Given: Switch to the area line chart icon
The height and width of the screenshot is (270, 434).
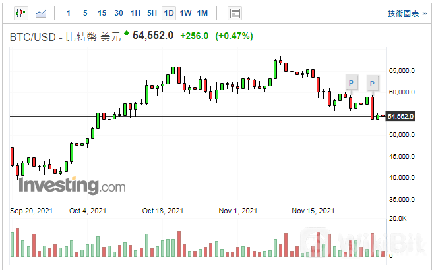Looking at the screenshot, I should (x=40, y=13).
